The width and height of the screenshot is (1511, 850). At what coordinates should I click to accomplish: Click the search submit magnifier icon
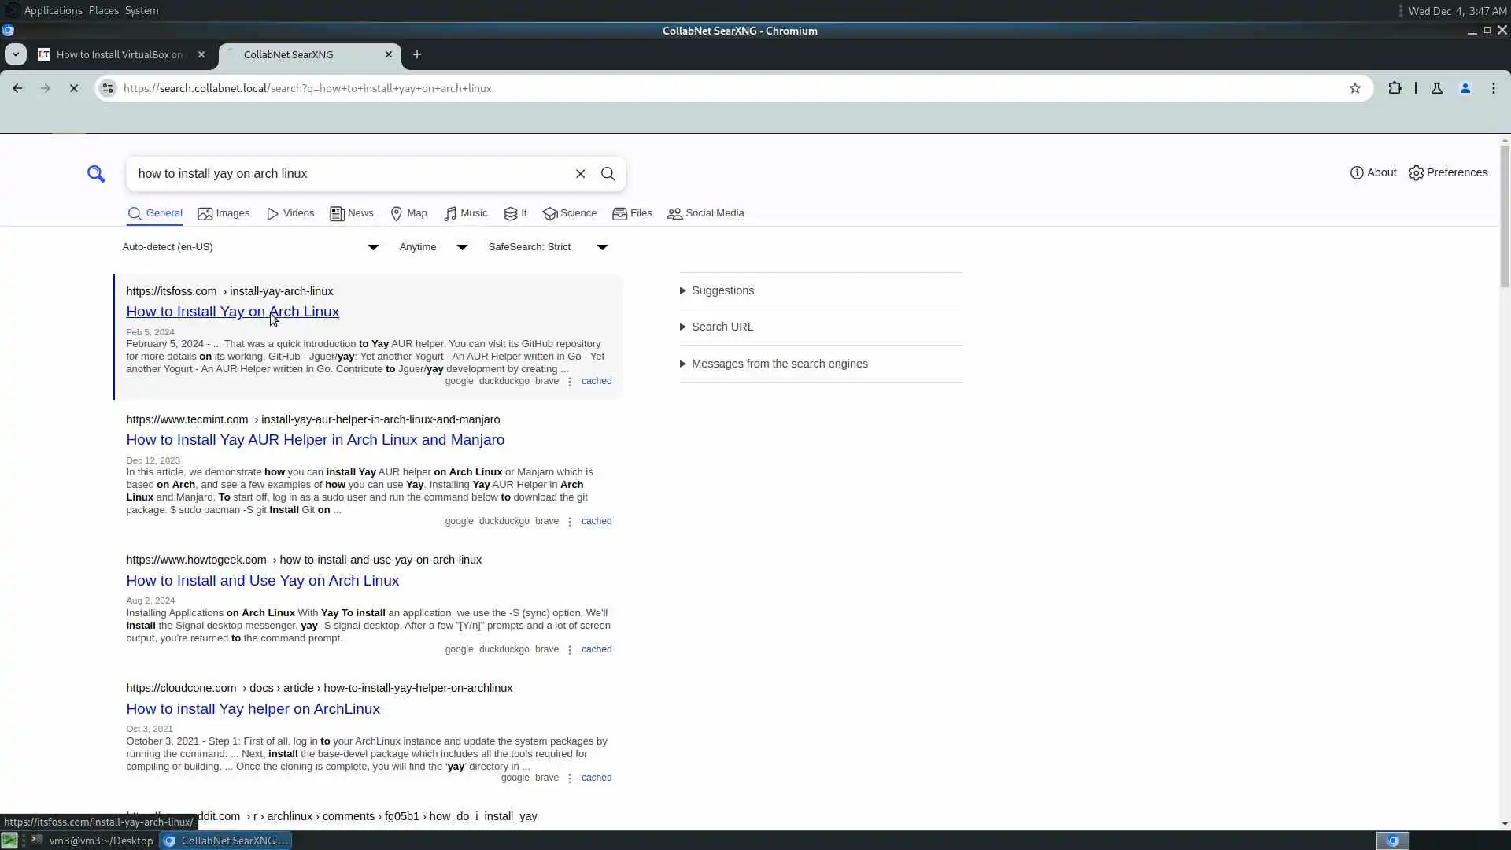coord(608,174)
